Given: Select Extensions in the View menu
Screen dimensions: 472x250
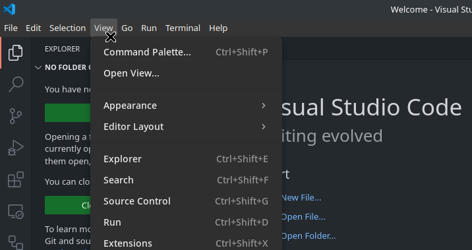Looking at the screenshot, I should tap(186, 243).
